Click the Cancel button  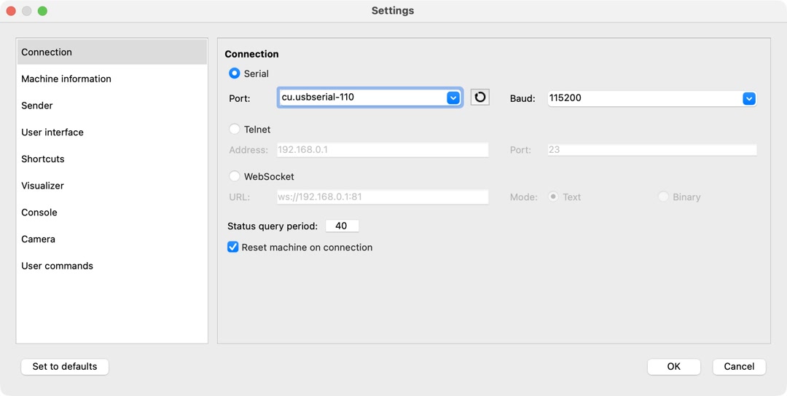pyautogui.click(x=739, y=366)
